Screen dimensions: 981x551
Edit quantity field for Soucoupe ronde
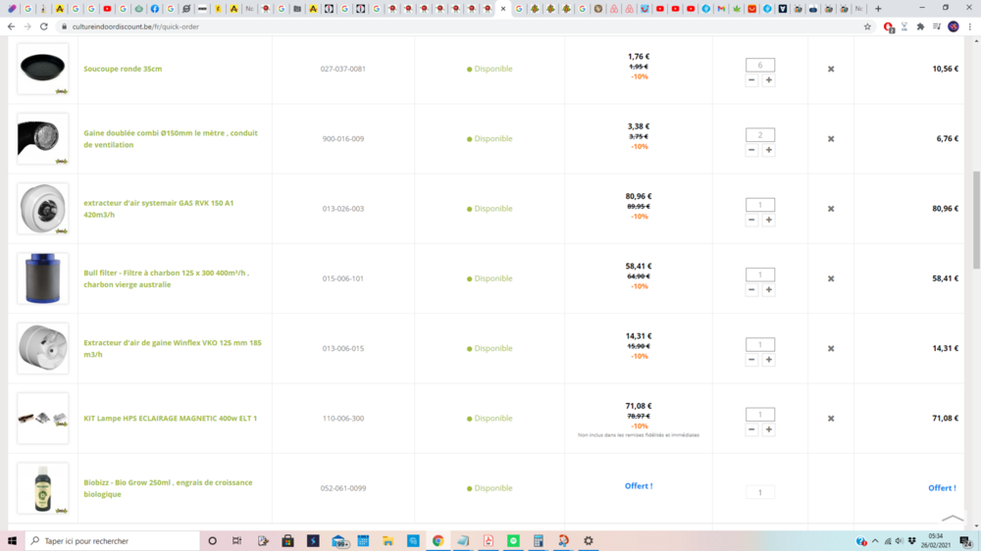coord(760,65)
